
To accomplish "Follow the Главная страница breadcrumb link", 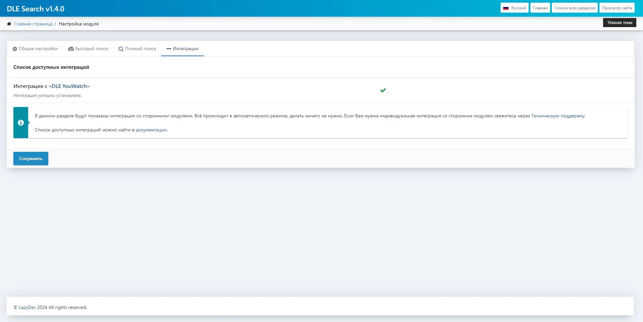I will (x=33, y=24).
